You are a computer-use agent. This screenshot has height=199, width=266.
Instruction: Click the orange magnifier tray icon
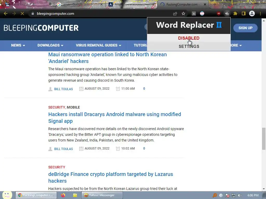215,195
